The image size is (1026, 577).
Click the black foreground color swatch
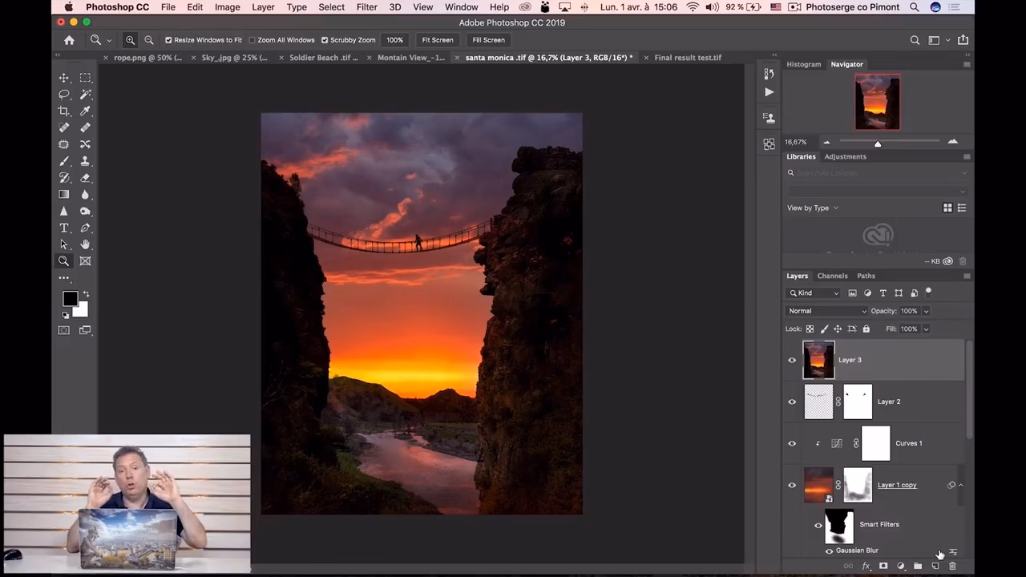70,298
